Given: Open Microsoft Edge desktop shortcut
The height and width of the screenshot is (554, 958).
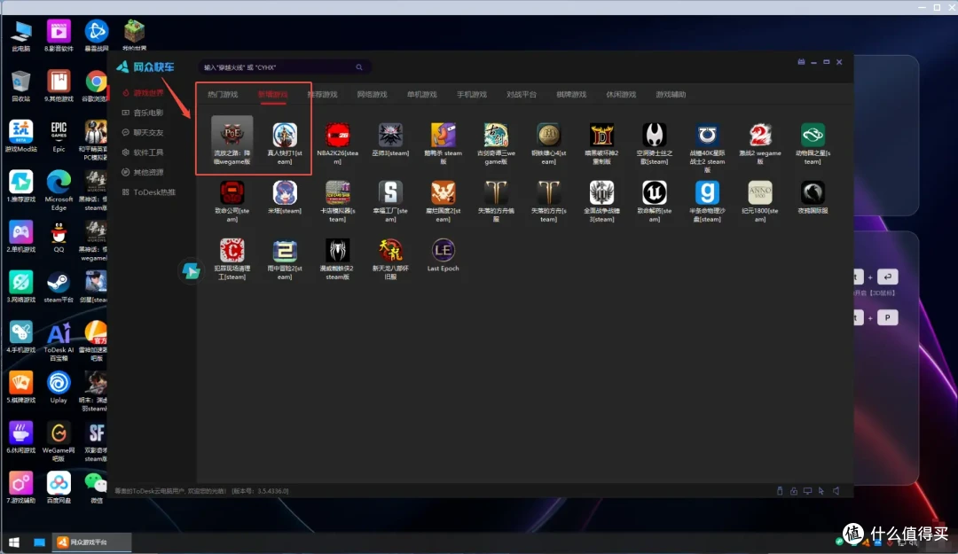Looking at the screenshot, I should coord(59,191).
